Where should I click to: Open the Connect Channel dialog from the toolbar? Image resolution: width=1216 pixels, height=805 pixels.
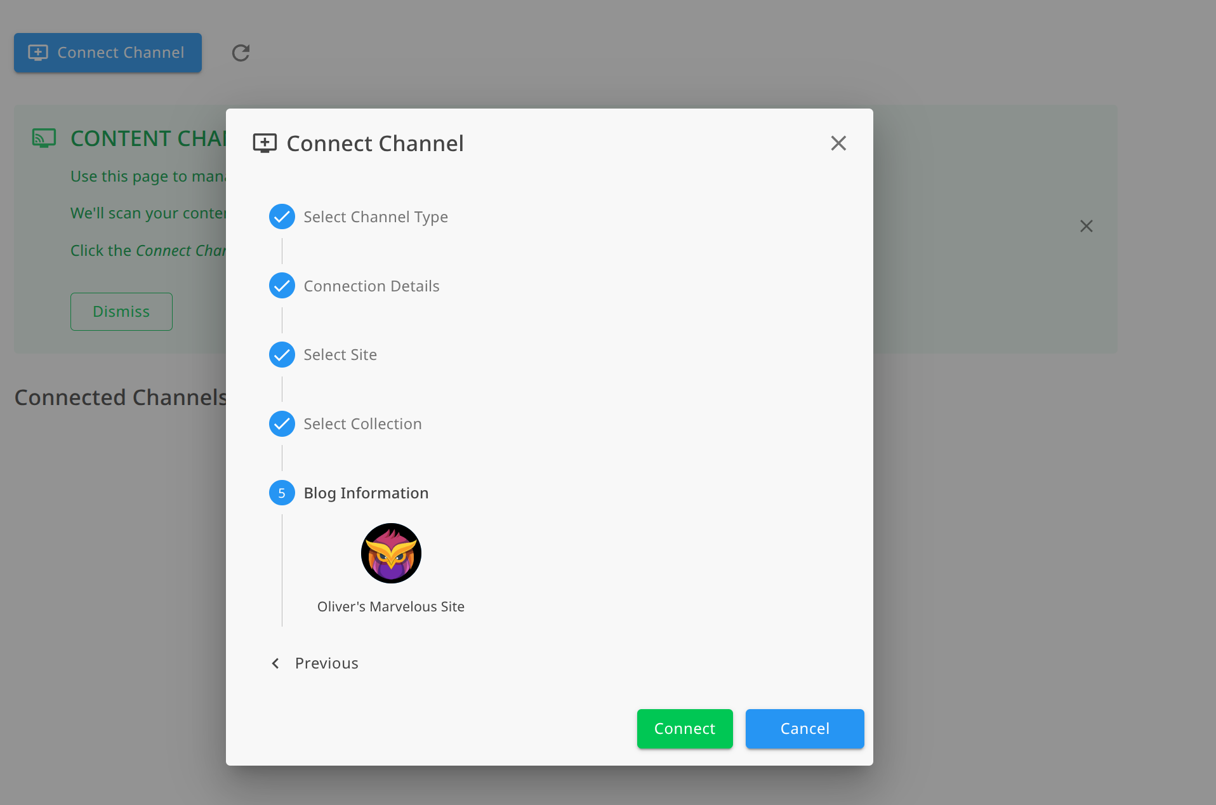pyautogui.click(x=107, y=53)
